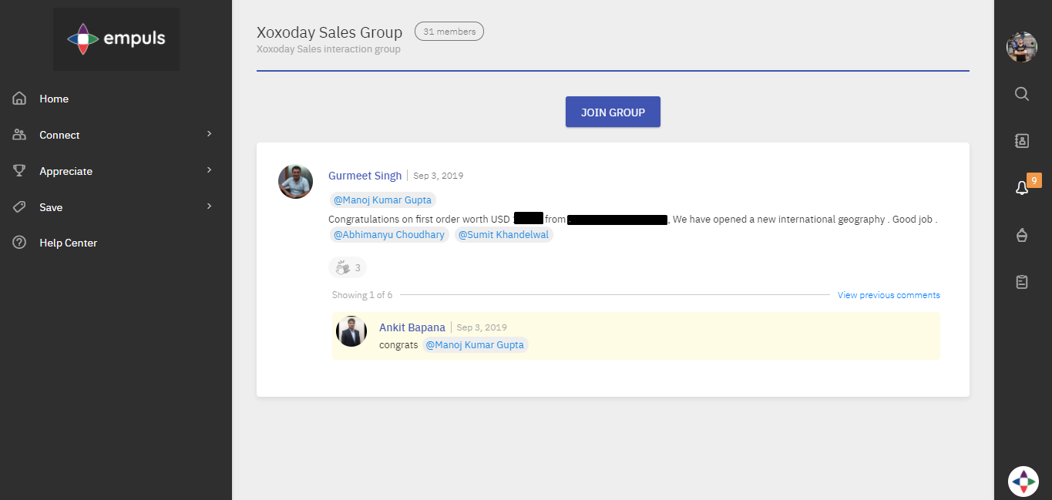The width and height of the screenshot is (1052, 500).
Task: Open the user profile avatar at top right
Action: (x=1022, y=47)
